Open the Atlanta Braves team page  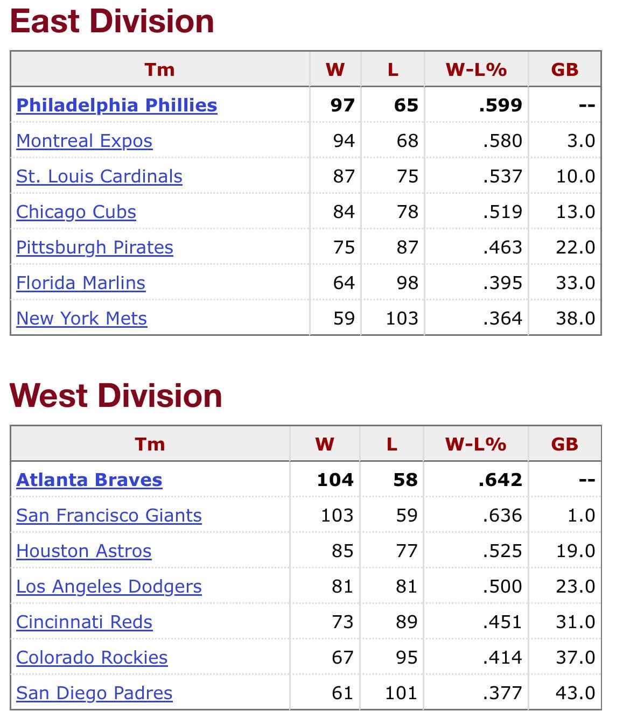point(89,480)
